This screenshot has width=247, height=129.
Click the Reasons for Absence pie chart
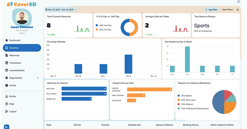pyautogui.click(x=224, y=102)
